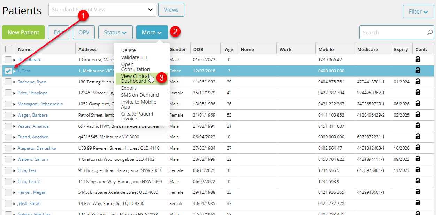436x215 pixels.
Task: Open the Filter dropdown
Action: pos(418,11)
